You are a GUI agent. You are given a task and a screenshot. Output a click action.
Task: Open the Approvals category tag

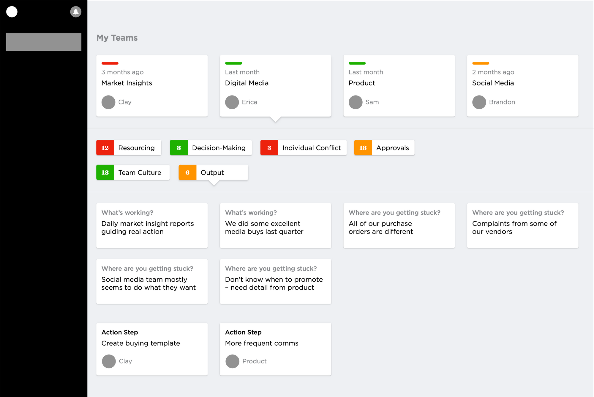(x=384, y=148)
